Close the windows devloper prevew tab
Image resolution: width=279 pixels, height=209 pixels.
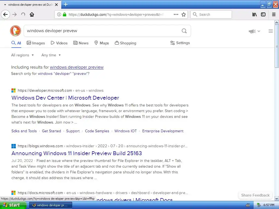(x=56, y=5)
